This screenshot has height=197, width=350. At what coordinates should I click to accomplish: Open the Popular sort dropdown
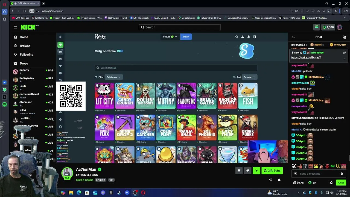pos(249,77)
